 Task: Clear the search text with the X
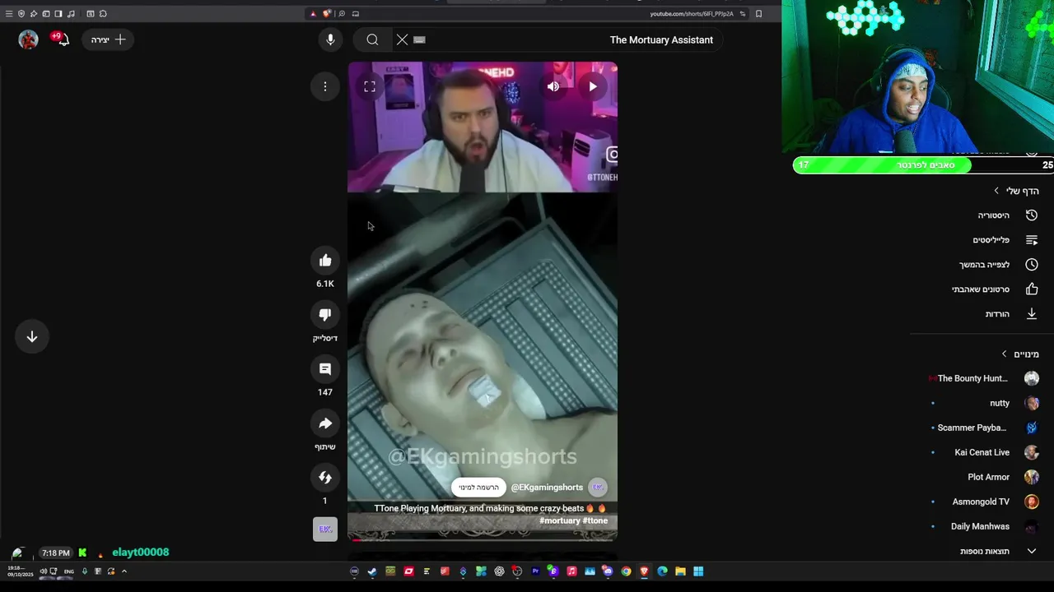click(402, 39)
